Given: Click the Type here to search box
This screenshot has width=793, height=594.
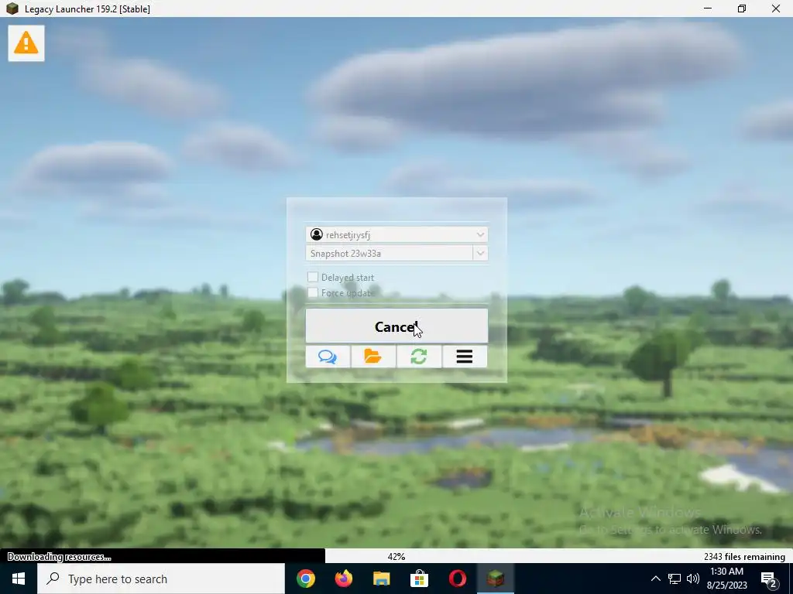Looking at the screenshot, I should point(161,579).
